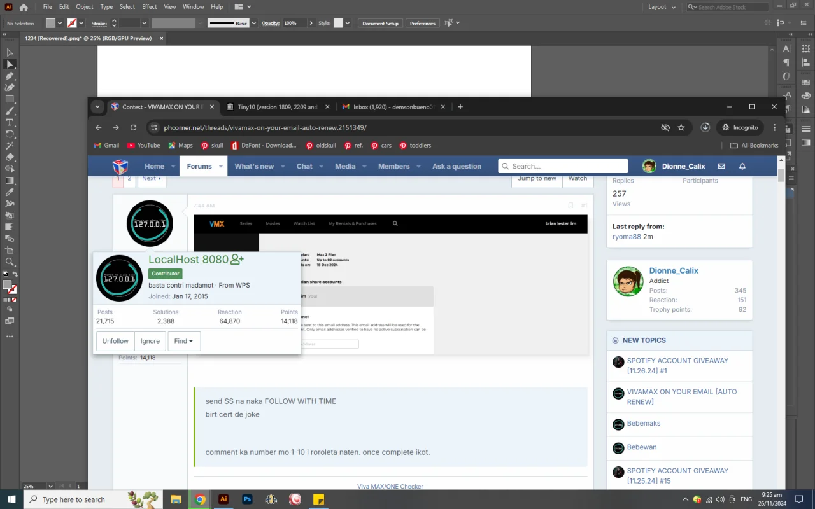This screenshot has height=509, width=815.
Task: Select the Rectangle tool
Action: 10,99
